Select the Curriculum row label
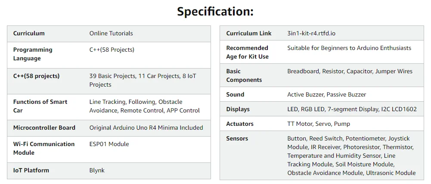The width and height of the screenshot is (431, 184). click(x=29, y=33)
